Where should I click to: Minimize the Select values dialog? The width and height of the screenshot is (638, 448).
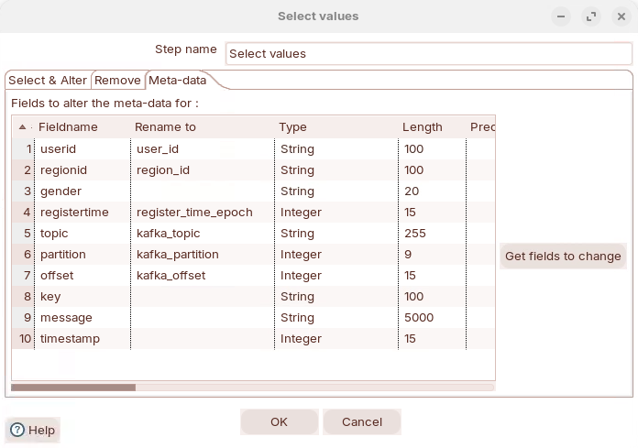pyautogui.click(x=562, y=16)
